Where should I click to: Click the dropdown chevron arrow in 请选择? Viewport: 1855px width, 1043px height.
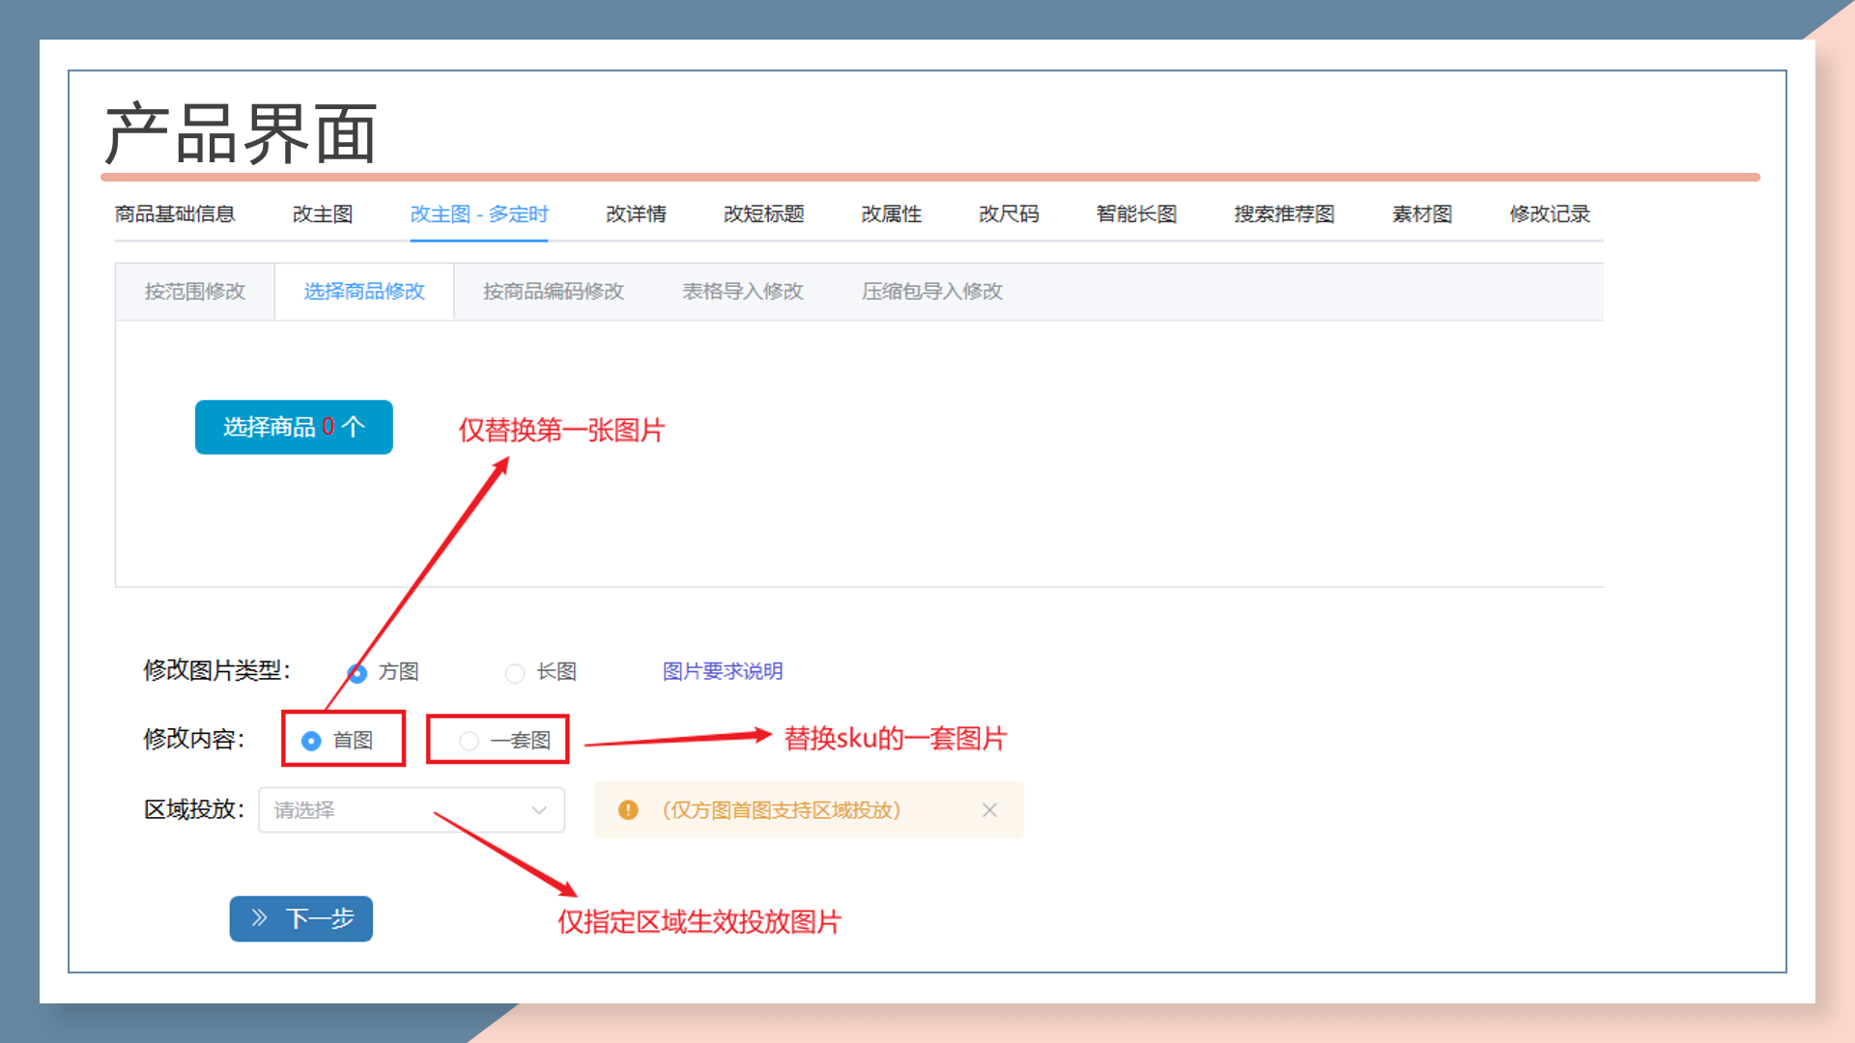(539, 810)
